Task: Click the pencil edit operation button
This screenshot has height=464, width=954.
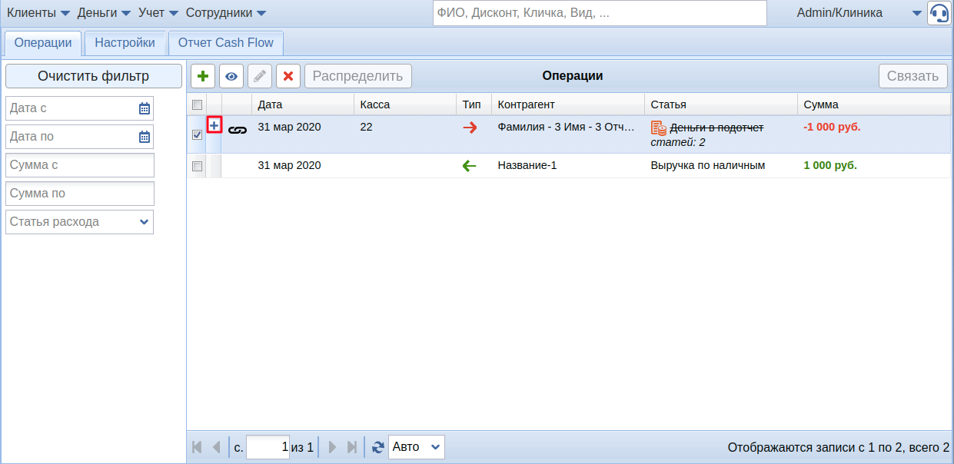Action: pos(260,76)
